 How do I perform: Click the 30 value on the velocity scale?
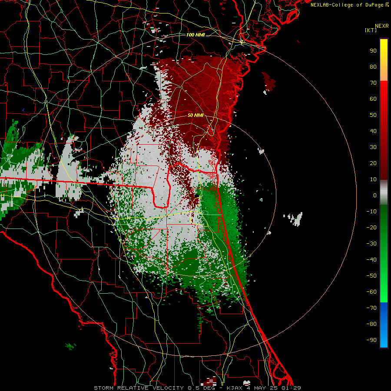[373, 147]
